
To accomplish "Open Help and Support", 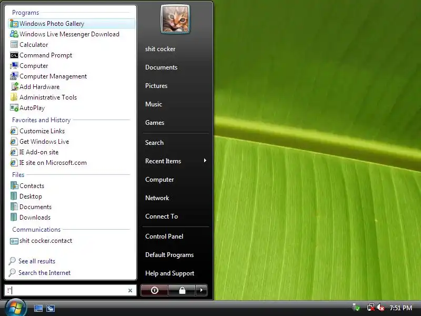I will coord(169,273).
